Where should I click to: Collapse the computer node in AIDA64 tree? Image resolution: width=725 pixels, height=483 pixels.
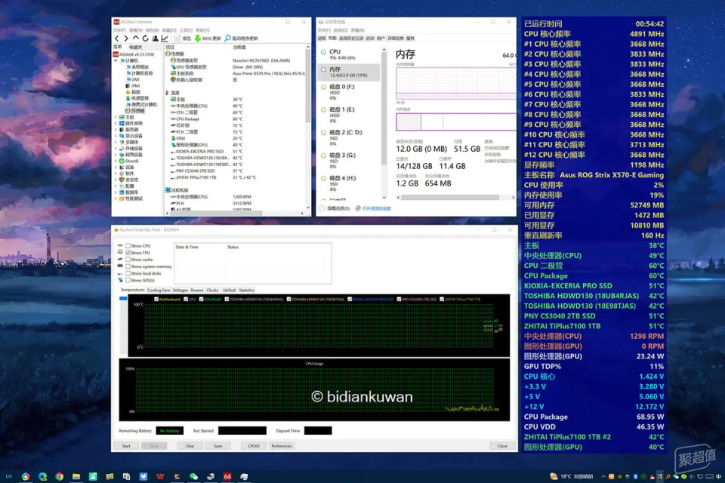(x=116, y=60)
